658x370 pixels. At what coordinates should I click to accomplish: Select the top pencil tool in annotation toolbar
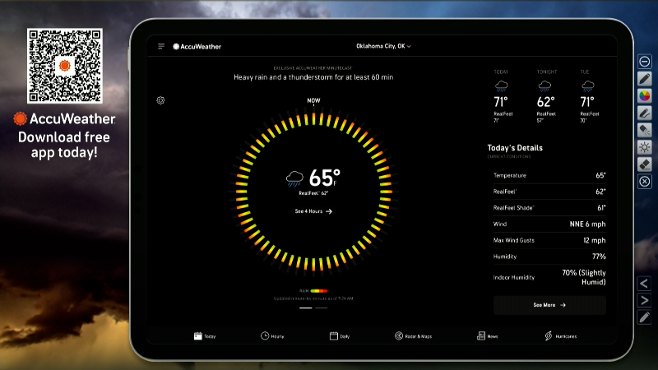pyautogui.click(x=645, y=78)
